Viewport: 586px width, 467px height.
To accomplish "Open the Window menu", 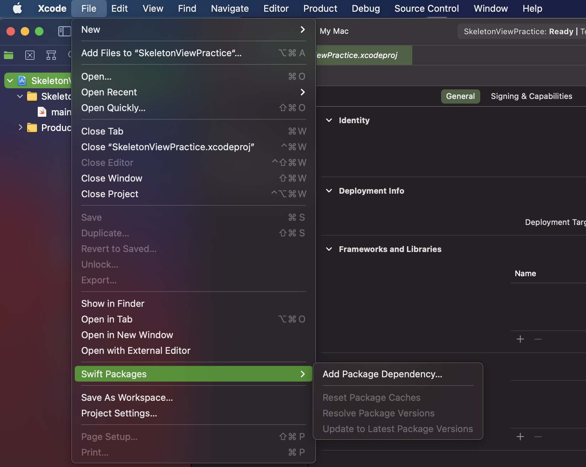I will [x=491, y=8].
